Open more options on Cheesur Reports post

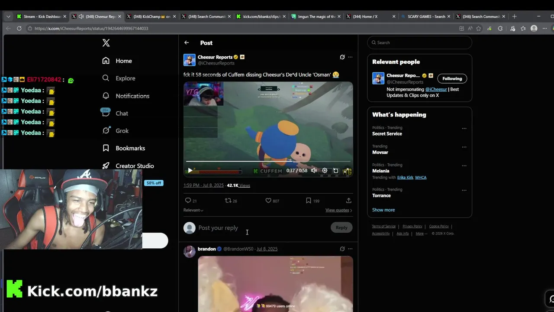coord(350,57)
